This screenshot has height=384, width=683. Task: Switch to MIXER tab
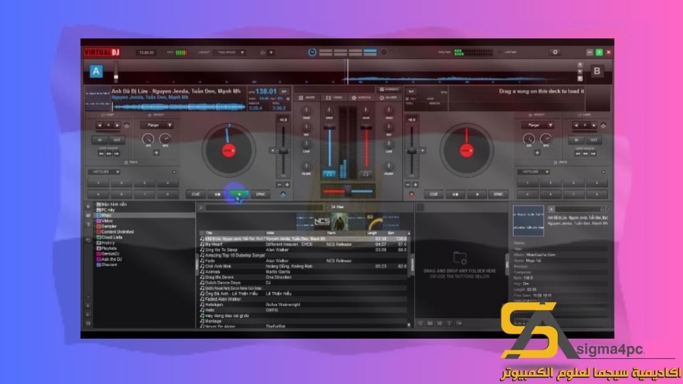pos(307,98)
